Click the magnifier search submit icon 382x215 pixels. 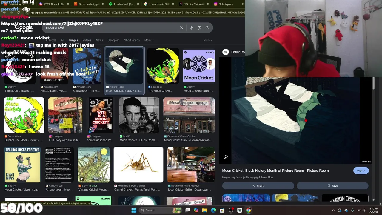[x=207, y=27]
